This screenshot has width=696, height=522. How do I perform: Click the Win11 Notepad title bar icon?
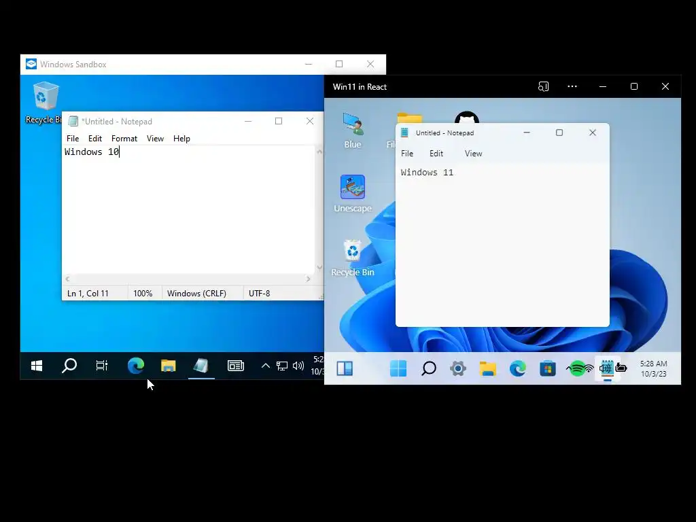click(x=404, y=133)
